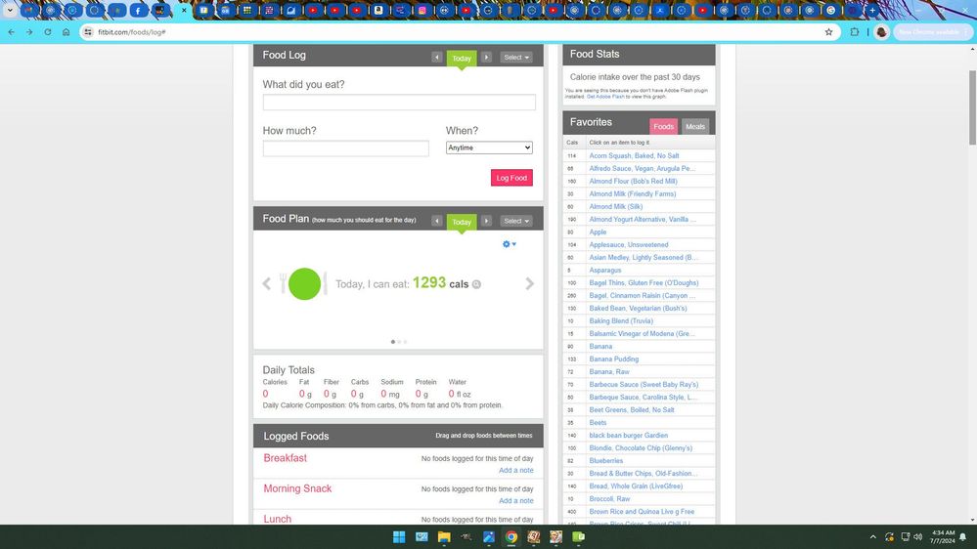Open the When Anytime dropdown
Image resolution: width=977 pixels, height=549 pixels.
coord(489,148)
